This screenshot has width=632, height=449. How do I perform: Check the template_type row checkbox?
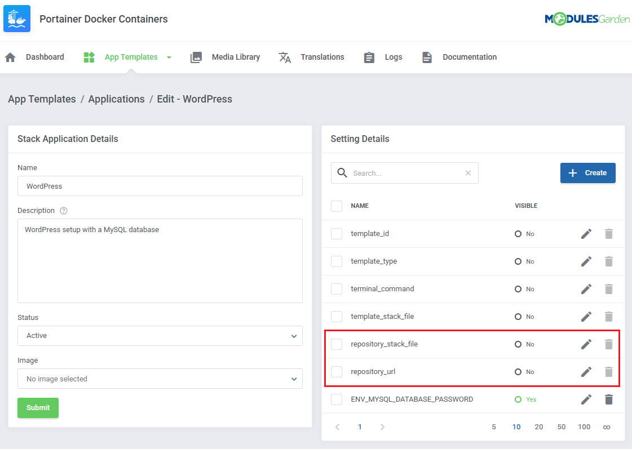pos(337,261)
